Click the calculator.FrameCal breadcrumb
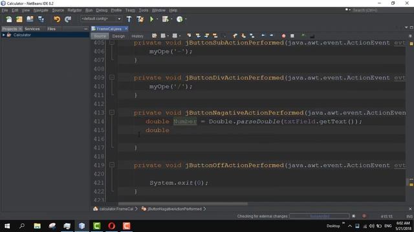The height and width of the screenshot is (232, 414). [116, 209]
